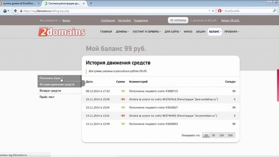Click the 2domains logo
Image resolution: width=279 pixels, height=157 pixels.
pos(62,32)
